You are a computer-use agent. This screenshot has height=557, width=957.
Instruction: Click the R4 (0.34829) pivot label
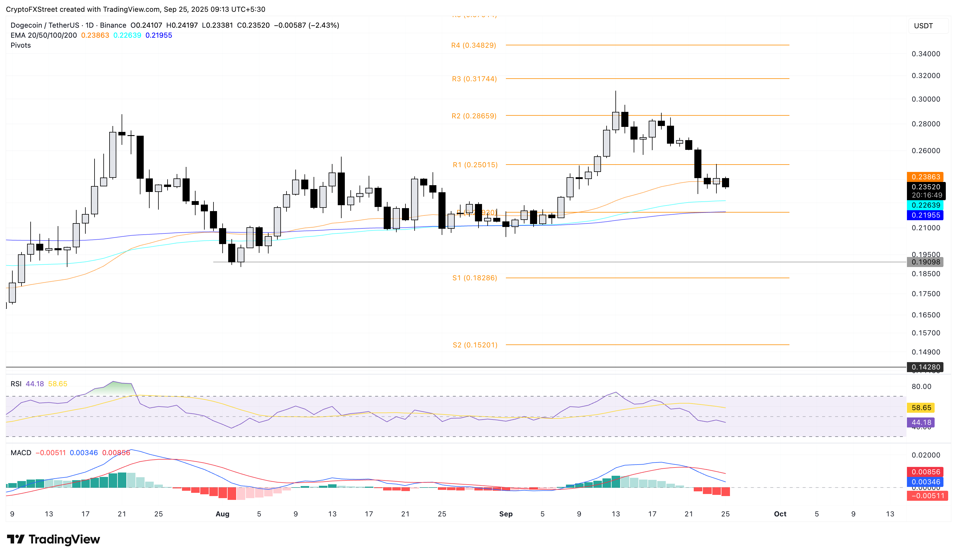click(x=473, y=45)
